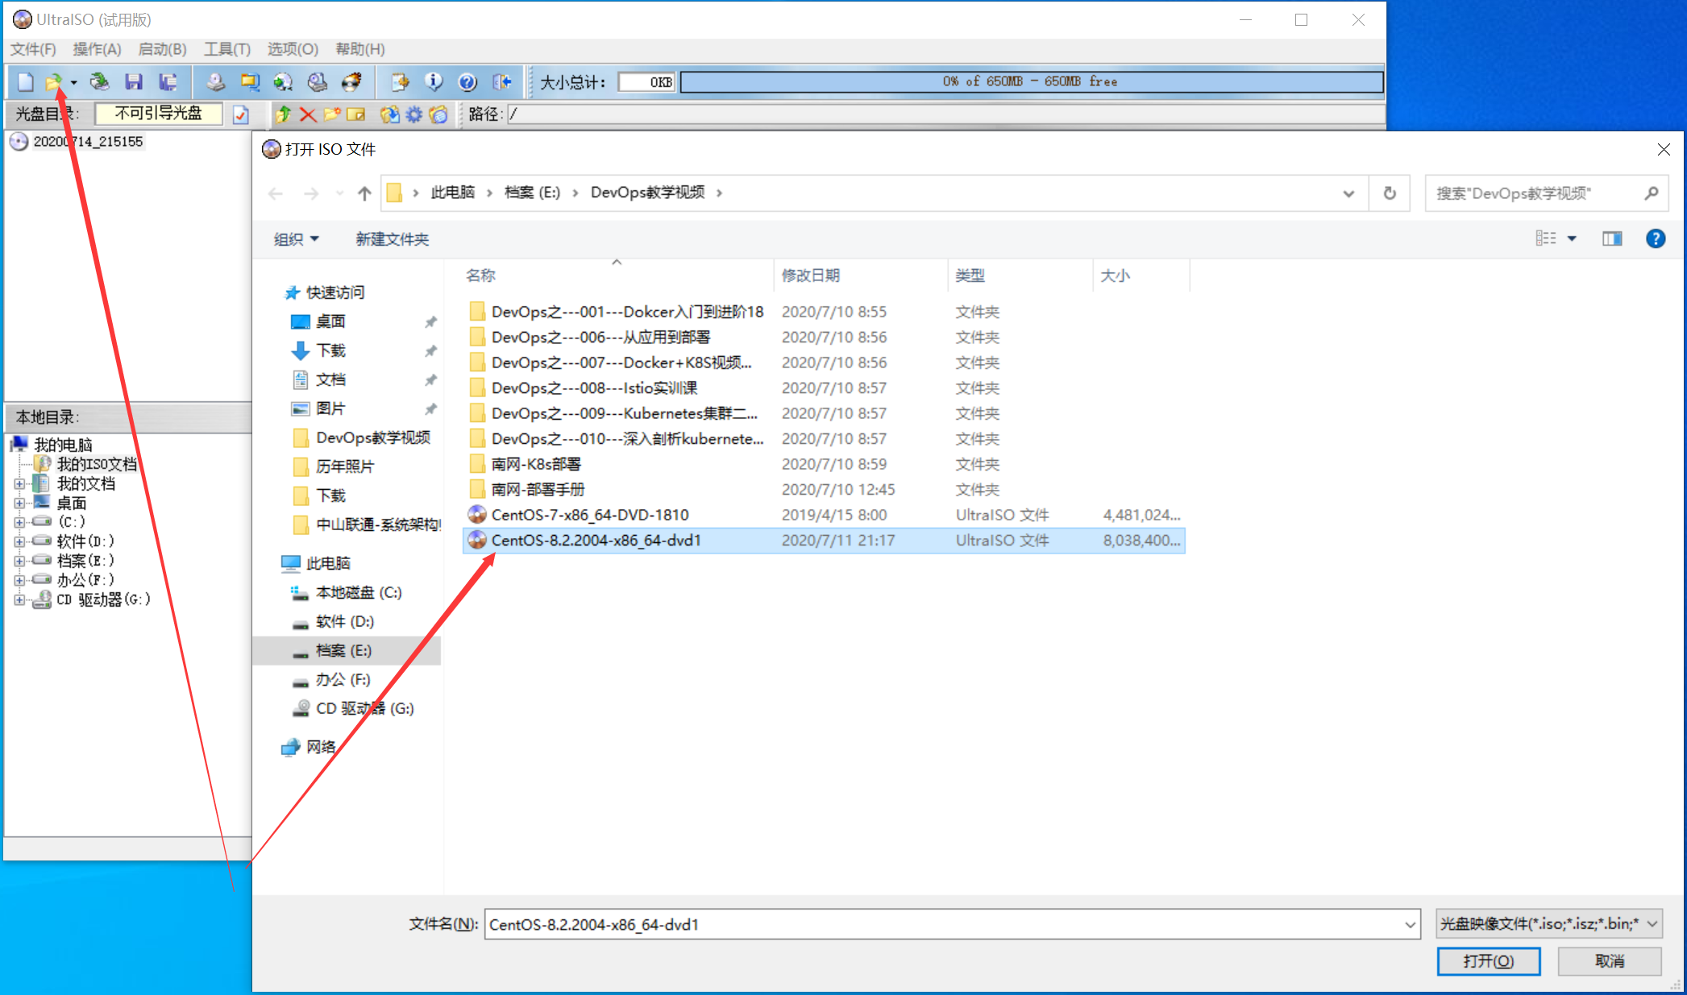Click the Convert image disc icon

283,82
